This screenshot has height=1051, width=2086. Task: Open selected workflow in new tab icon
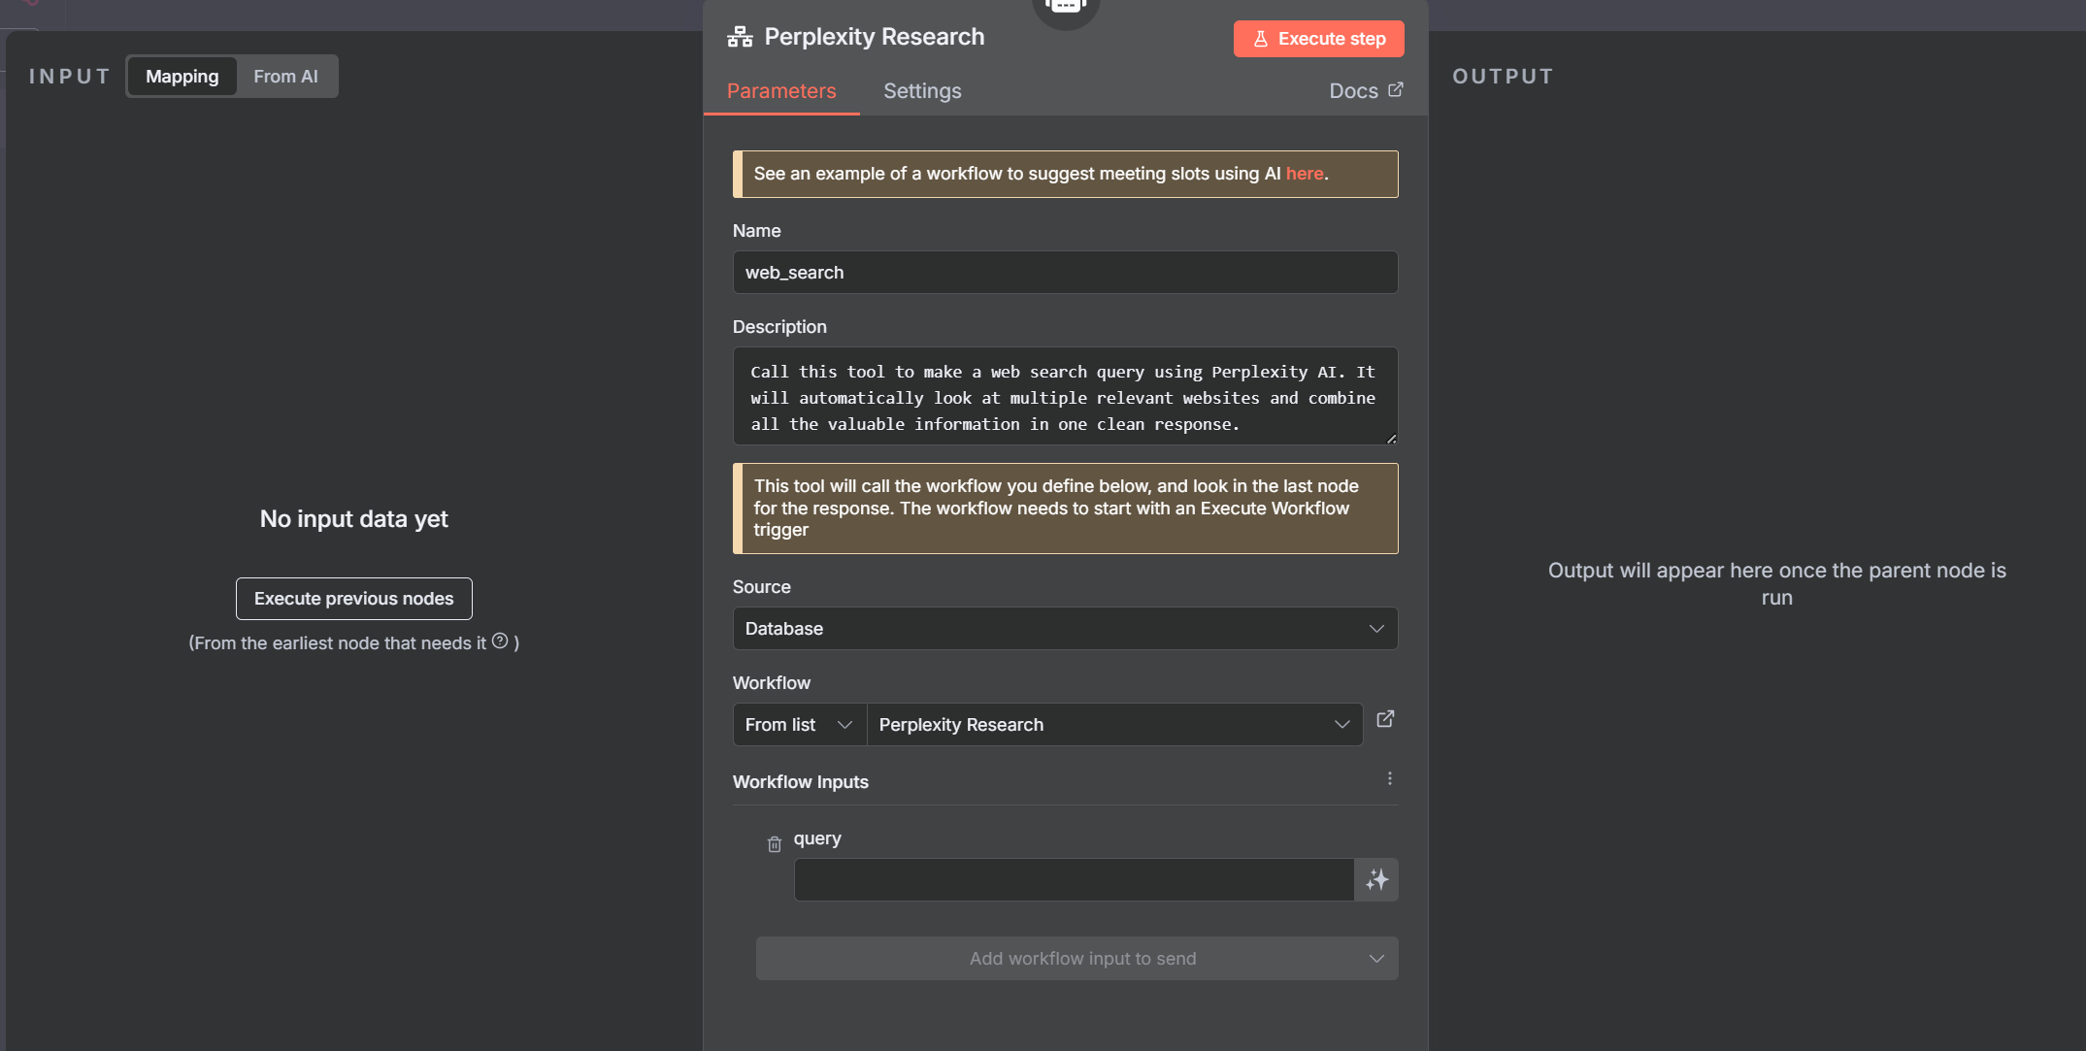[1385, 719]
